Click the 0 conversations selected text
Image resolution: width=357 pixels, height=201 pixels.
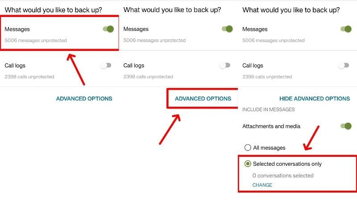tap(283, 176)
